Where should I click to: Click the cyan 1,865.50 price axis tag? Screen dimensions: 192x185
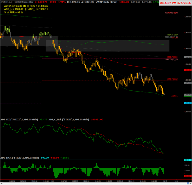click(x=188, y=103)
